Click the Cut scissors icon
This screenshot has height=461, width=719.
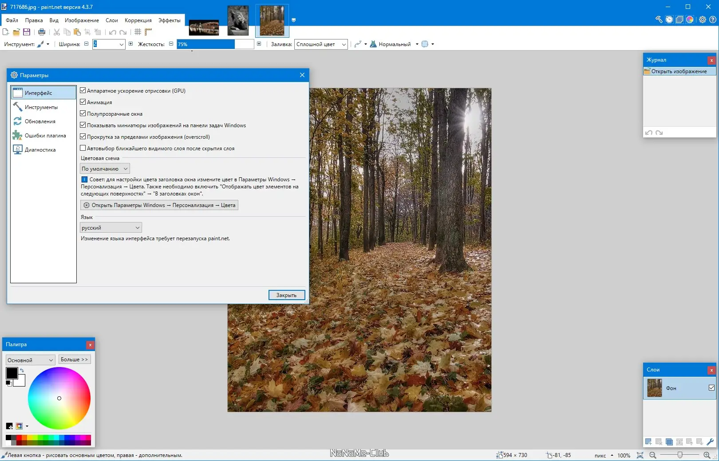[x=57, y=32]
